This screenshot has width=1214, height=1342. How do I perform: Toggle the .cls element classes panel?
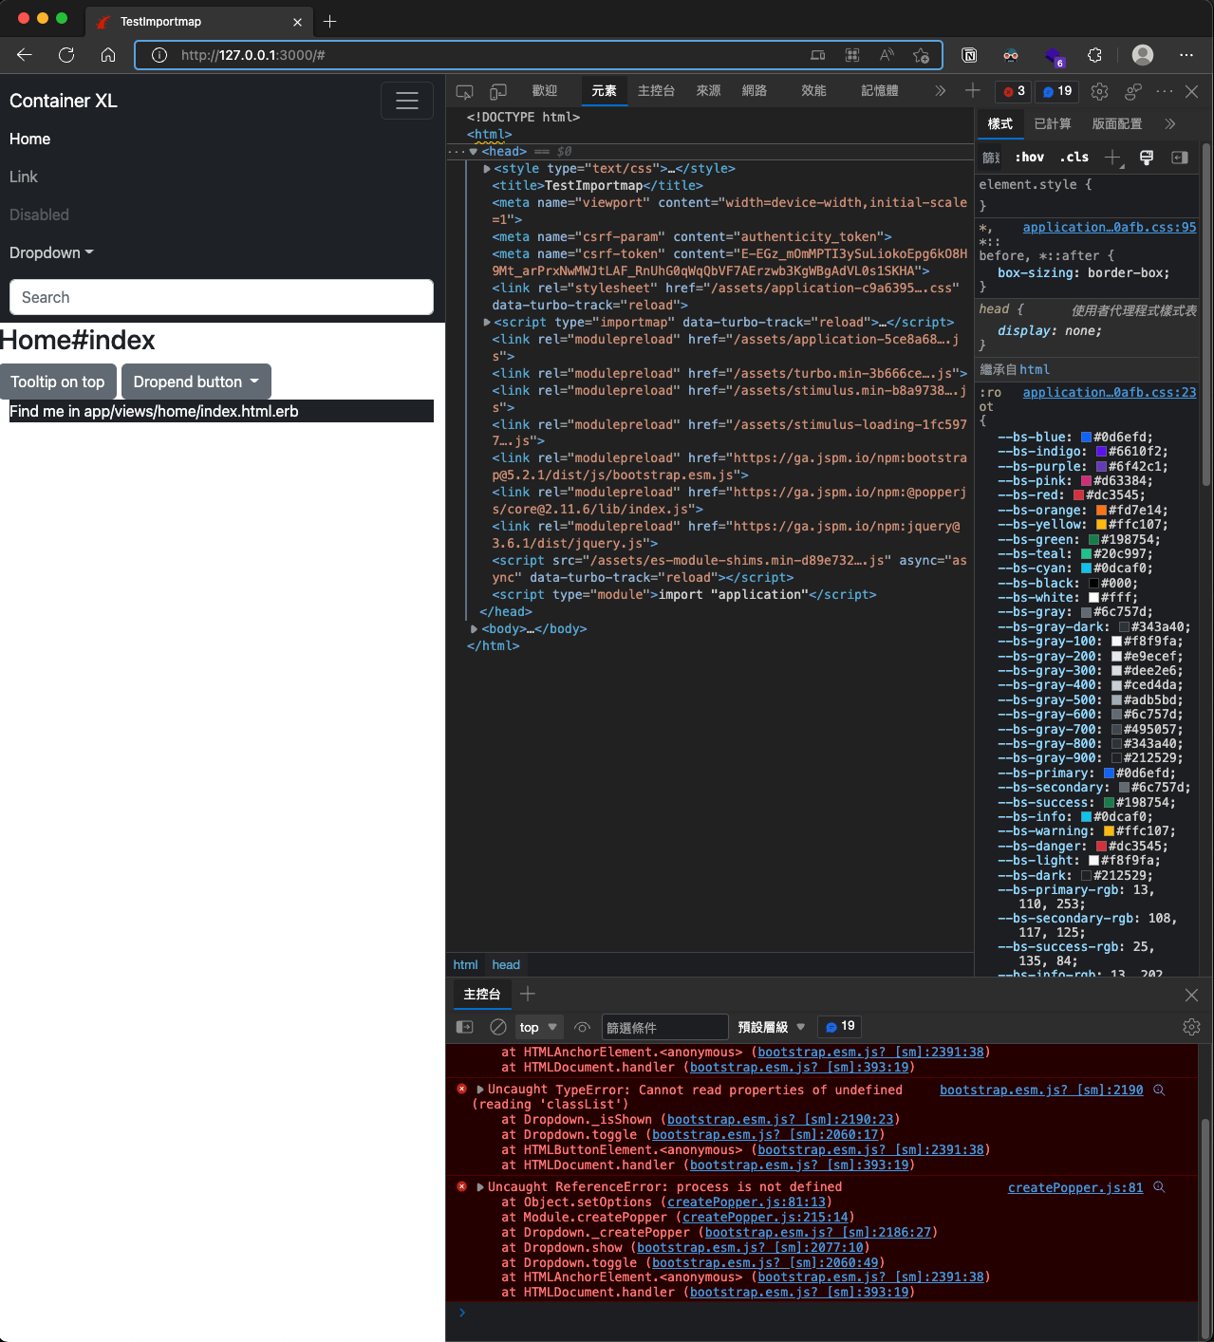pos(1074,158)
